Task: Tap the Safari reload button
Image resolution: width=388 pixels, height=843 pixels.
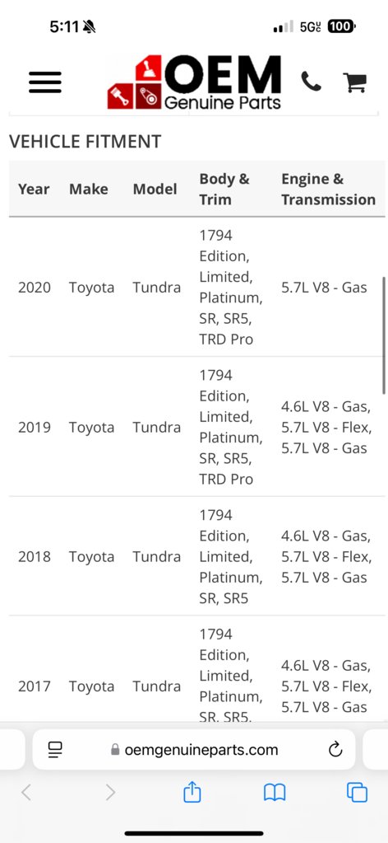Action: click(335, 749)
